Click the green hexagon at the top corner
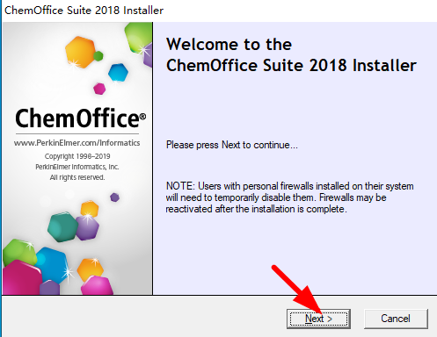 coord(138,37)
